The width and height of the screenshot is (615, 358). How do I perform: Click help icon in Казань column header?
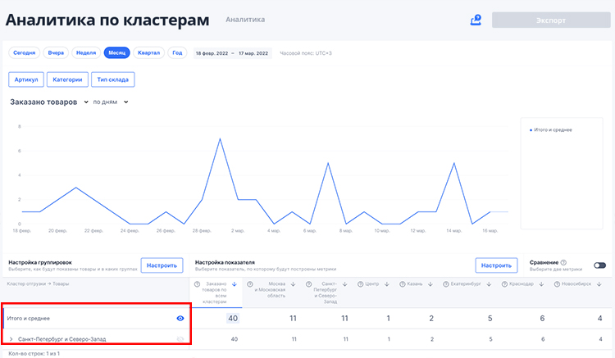402,284
